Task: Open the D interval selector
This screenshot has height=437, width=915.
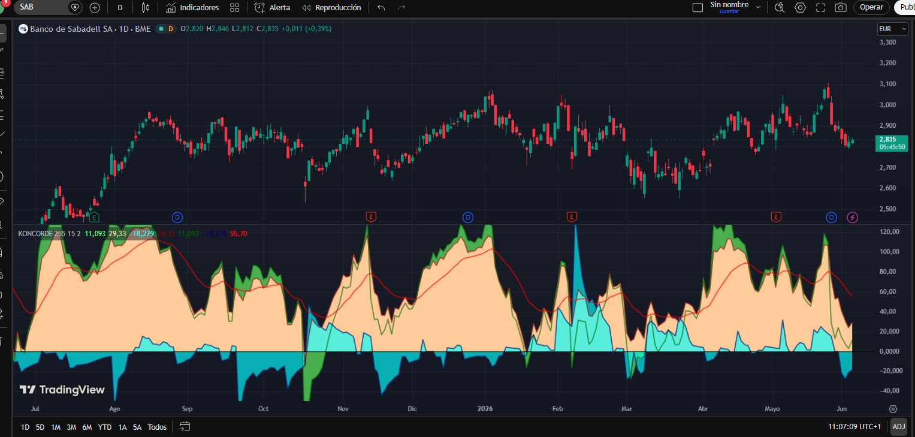Action: tap(120, 8)
